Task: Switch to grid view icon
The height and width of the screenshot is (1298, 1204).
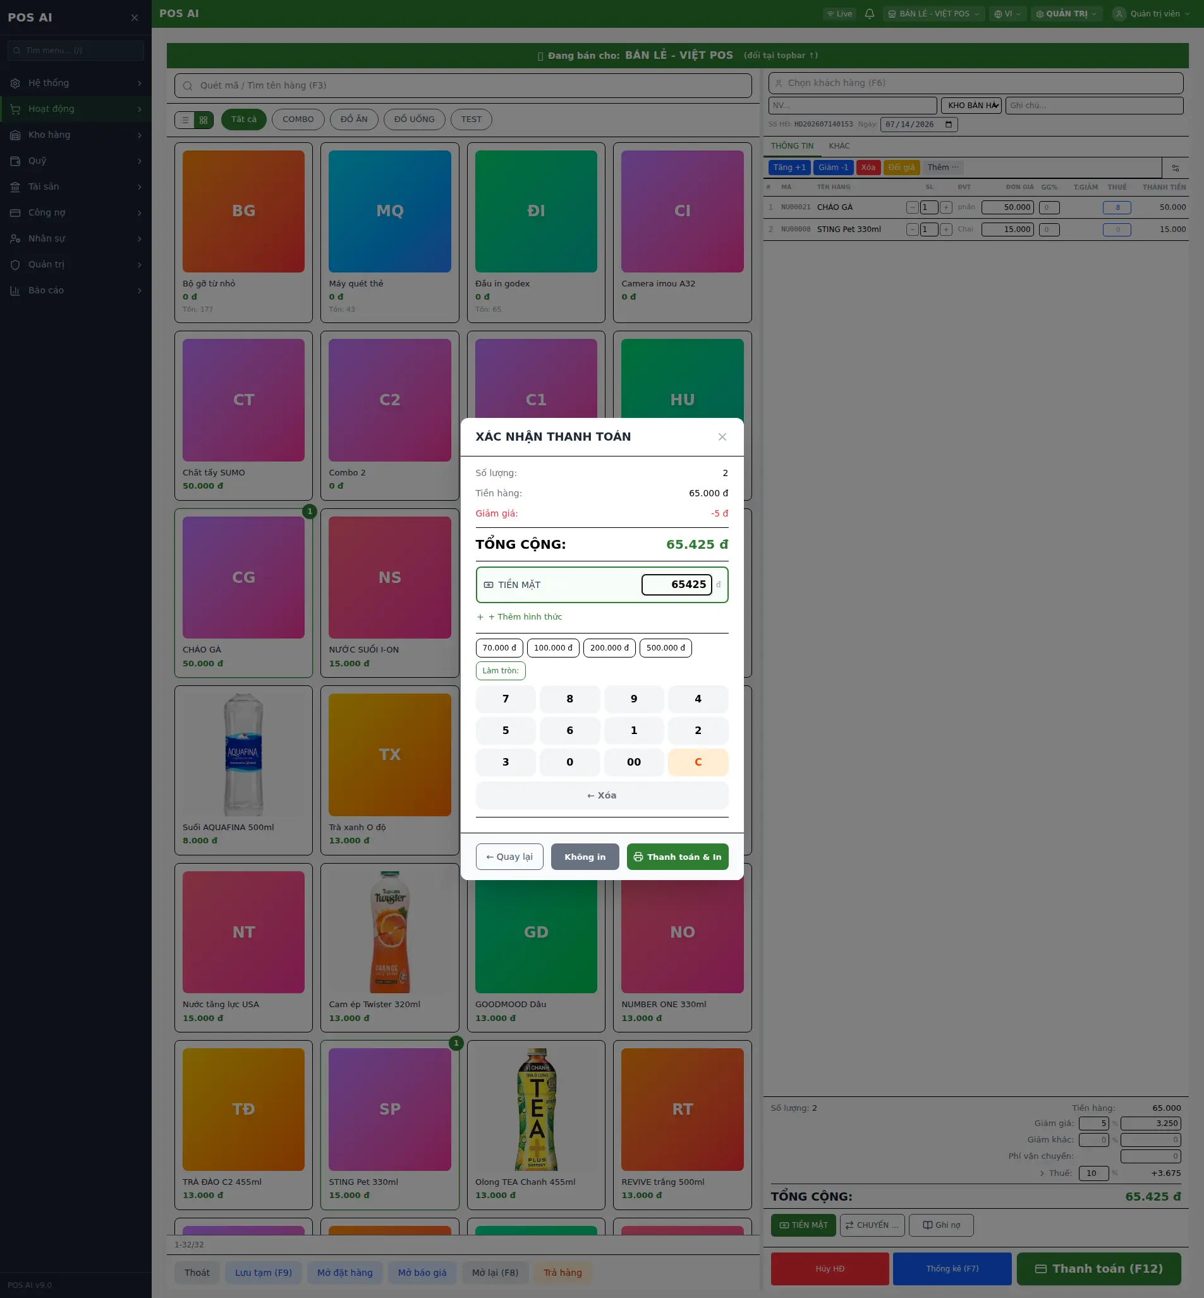Action: 204,120
